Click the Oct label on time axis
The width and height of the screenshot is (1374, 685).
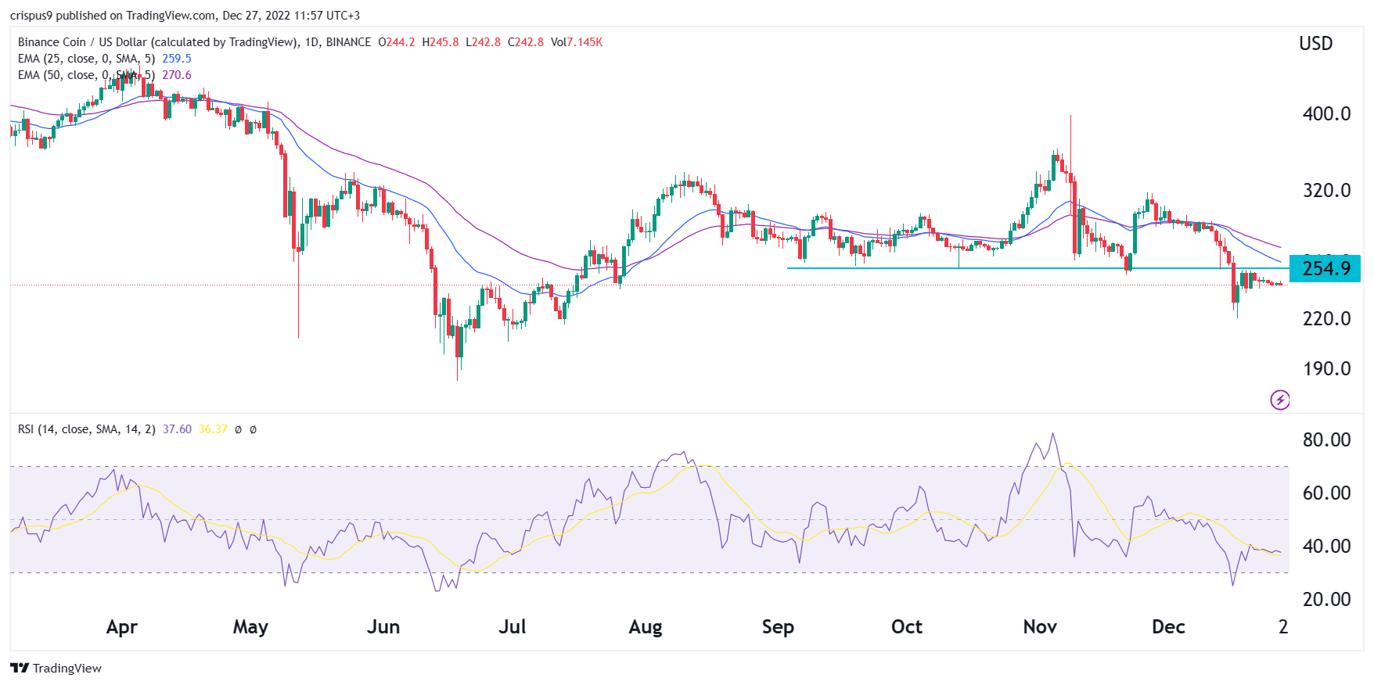pyautogui.click(x=907, y=627)
